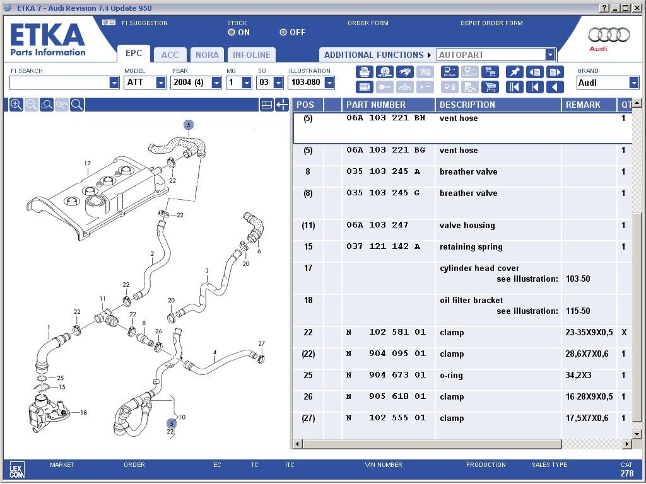Image resolution: width=646 pixels, height=484 pixels.
Task: Click the arrow-to-divider panel icon
Action: pyautogui.click(x=282, y=105)
